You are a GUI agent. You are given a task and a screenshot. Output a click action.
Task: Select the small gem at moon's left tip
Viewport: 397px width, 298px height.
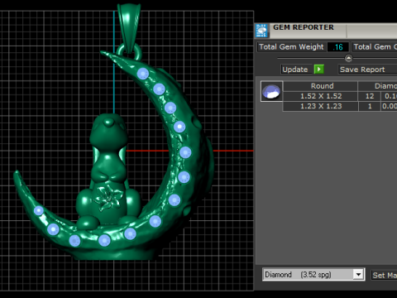click(x=39, y=210)
